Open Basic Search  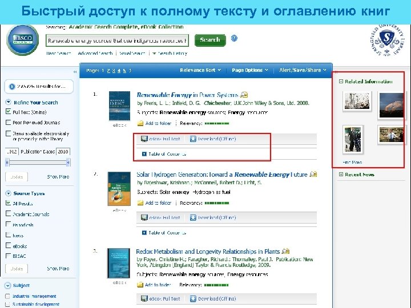point(59,54)
